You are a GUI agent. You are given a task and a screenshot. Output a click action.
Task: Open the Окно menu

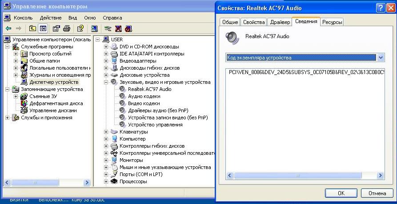coord(90,18)
